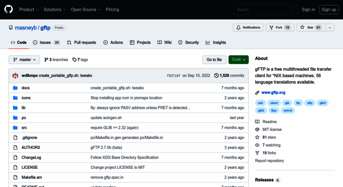Click the wdlkmpx avatar icon

coord(15,76)
